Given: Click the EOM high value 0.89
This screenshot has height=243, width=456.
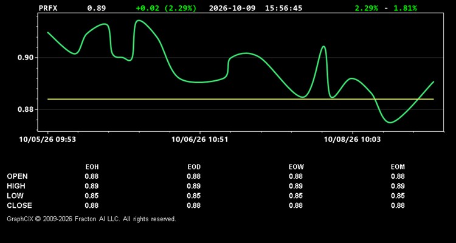Looking at the screenshot, I should pos(398,186).
